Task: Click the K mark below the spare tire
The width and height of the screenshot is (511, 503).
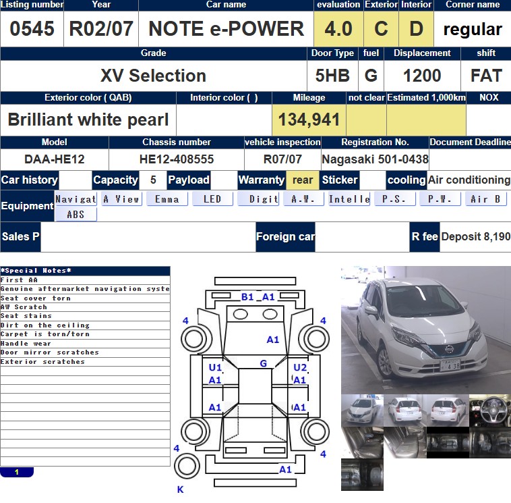Action: coord(180,489)
